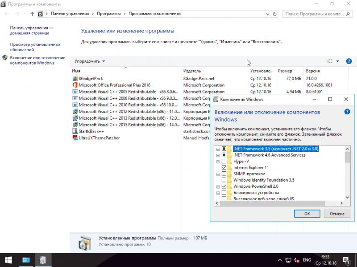Screen dimensions: 357x267
Task: Sort by the Версия column header
Action: pos(326,71)
